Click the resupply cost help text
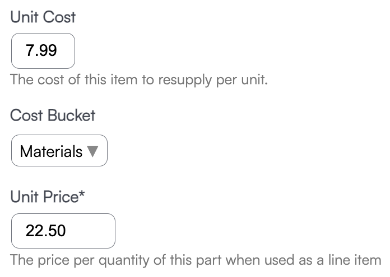 tap(139, 80)
